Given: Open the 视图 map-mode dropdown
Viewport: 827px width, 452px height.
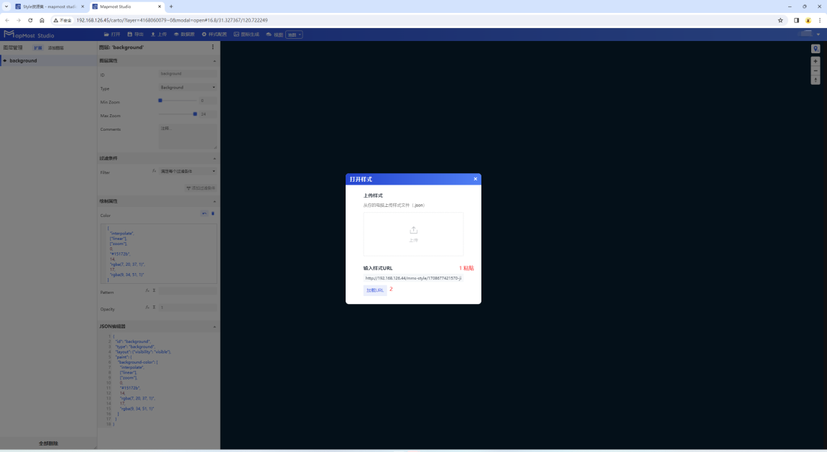Looking at the screenshot, I should point(295,34).
